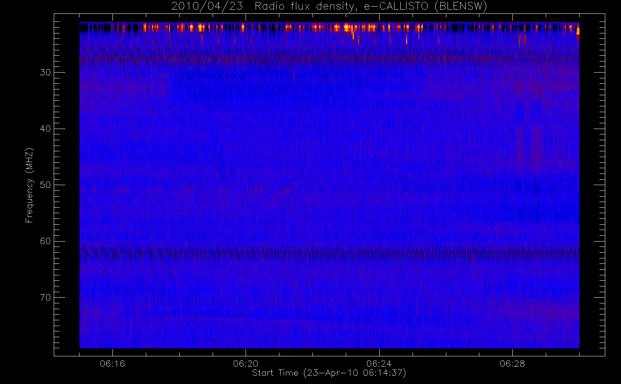The height and width of the screenshot is (384, 621).
Task: Click the 70 frequency tick label
Action: [45, 298]
